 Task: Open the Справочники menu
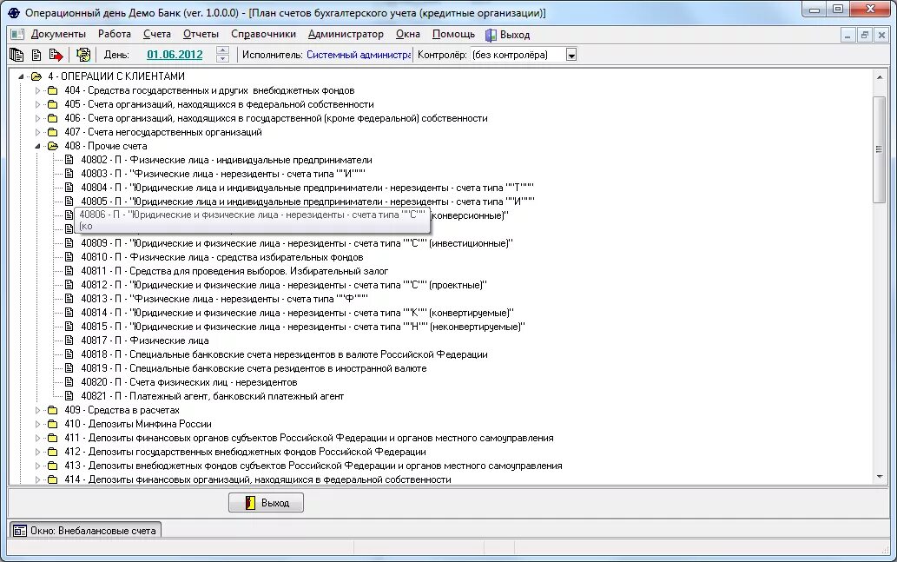[263, 35]
